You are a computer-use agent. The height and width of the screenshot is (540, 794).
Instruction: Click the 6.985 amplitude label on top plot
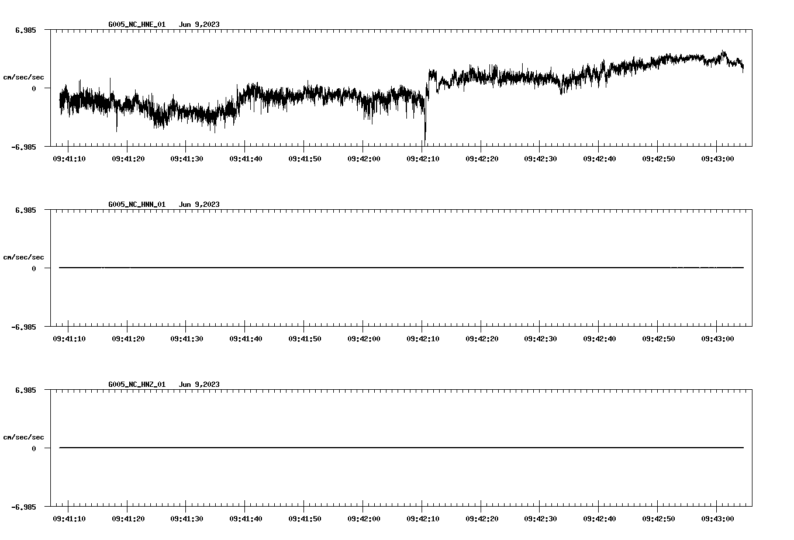coord(25,29)
